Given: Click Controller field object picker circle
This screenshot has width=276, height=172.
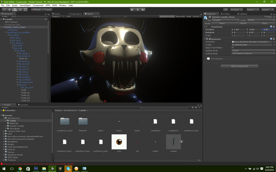Looking at the screenshot, I should tap(274, 42).
